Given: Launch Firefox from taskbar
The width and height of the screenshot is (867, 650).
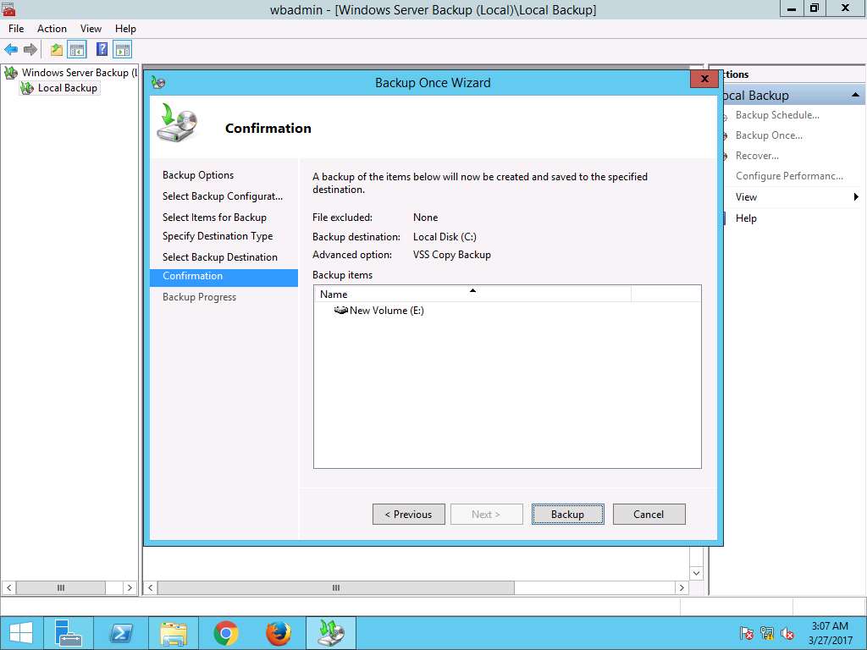Looking at the screenshot, I should 279,633.
